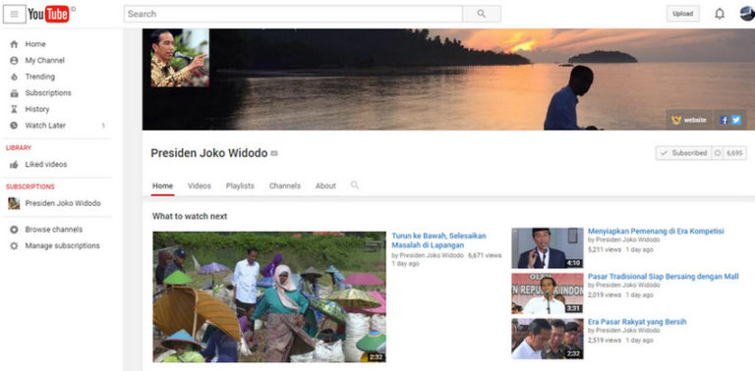Click the Liked videos thumbs-up icon
Viewport: 755px width, 371px height.
click(x=14, y=164)
